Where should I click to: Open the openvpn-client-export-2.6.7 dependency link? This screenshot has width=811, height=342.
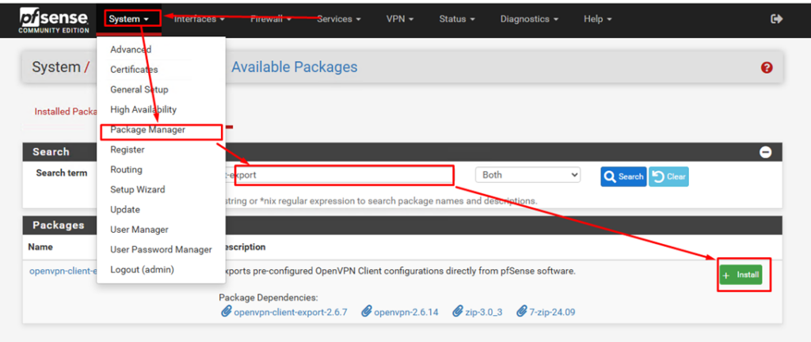pos(284,312)
